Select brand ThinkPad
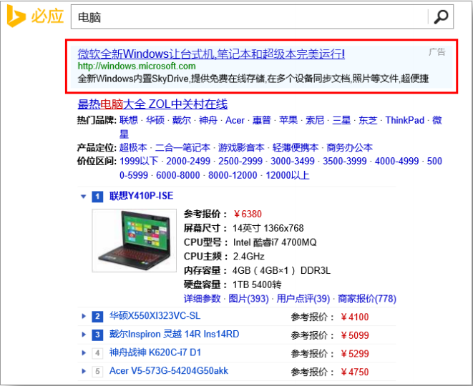 405,120
